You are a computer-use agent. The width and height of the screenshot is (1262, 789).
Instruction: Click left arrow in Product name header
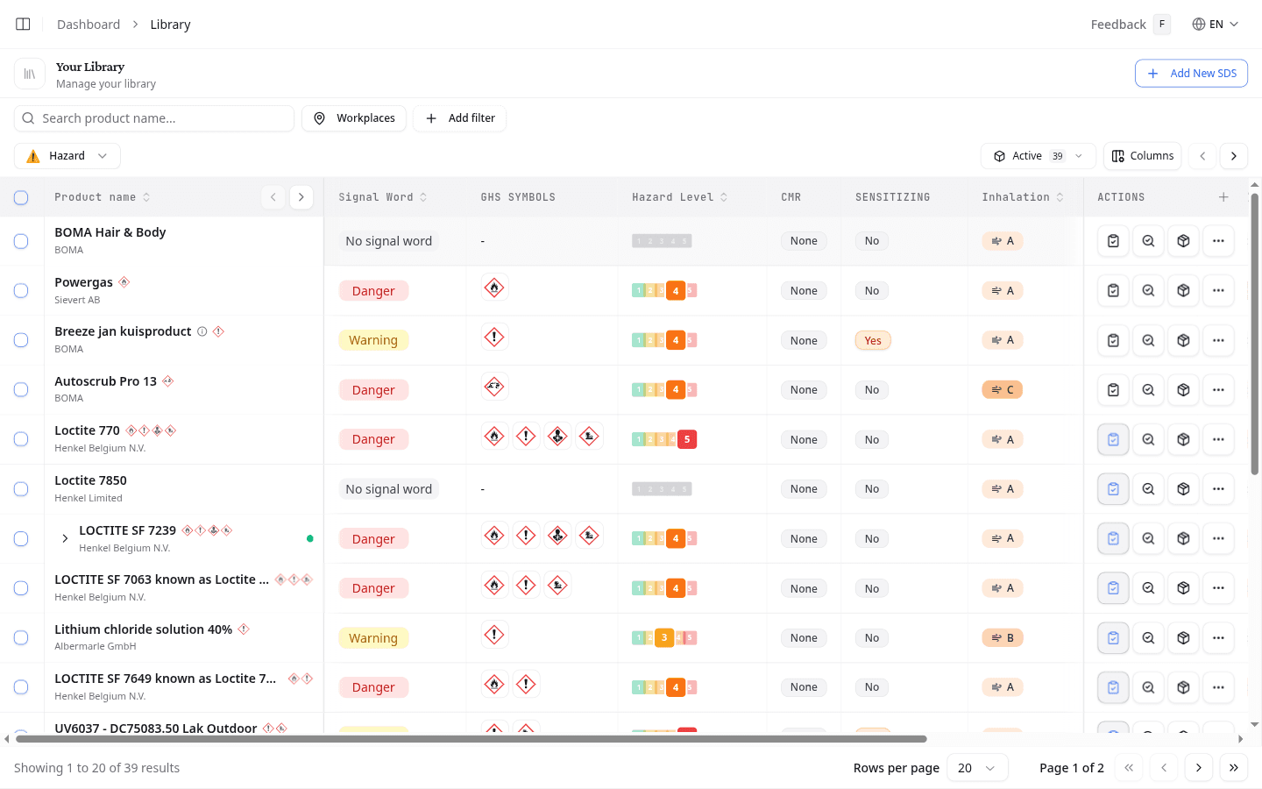point(273,197)
